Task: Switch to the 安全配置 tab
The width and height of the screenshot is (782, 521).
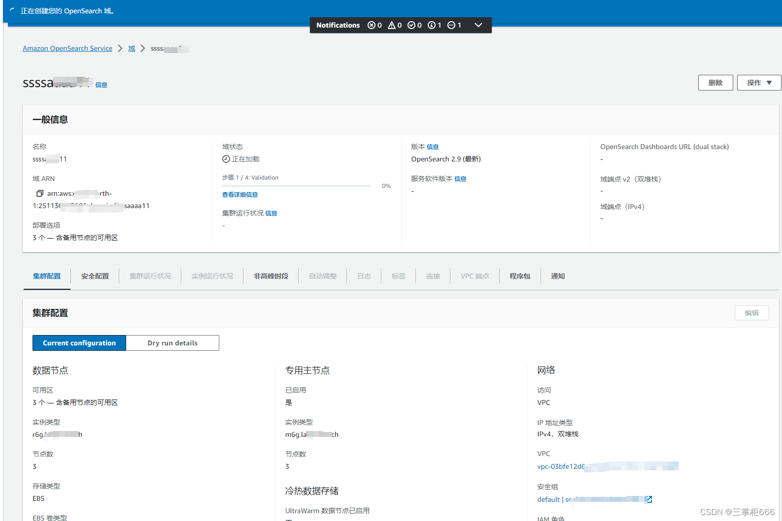Action: tap(95, 276)
